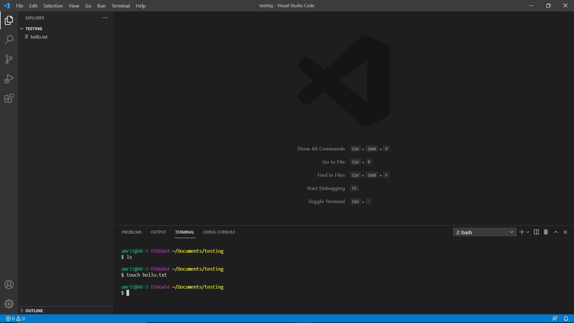Open the Extensions view
Screen dimensions: 574x323
[x=9, y=98]
